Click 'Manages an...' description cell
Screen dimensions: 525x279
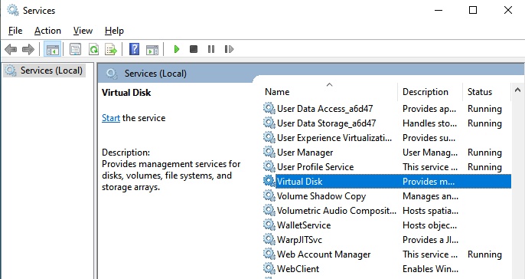(x=430, y=196)
